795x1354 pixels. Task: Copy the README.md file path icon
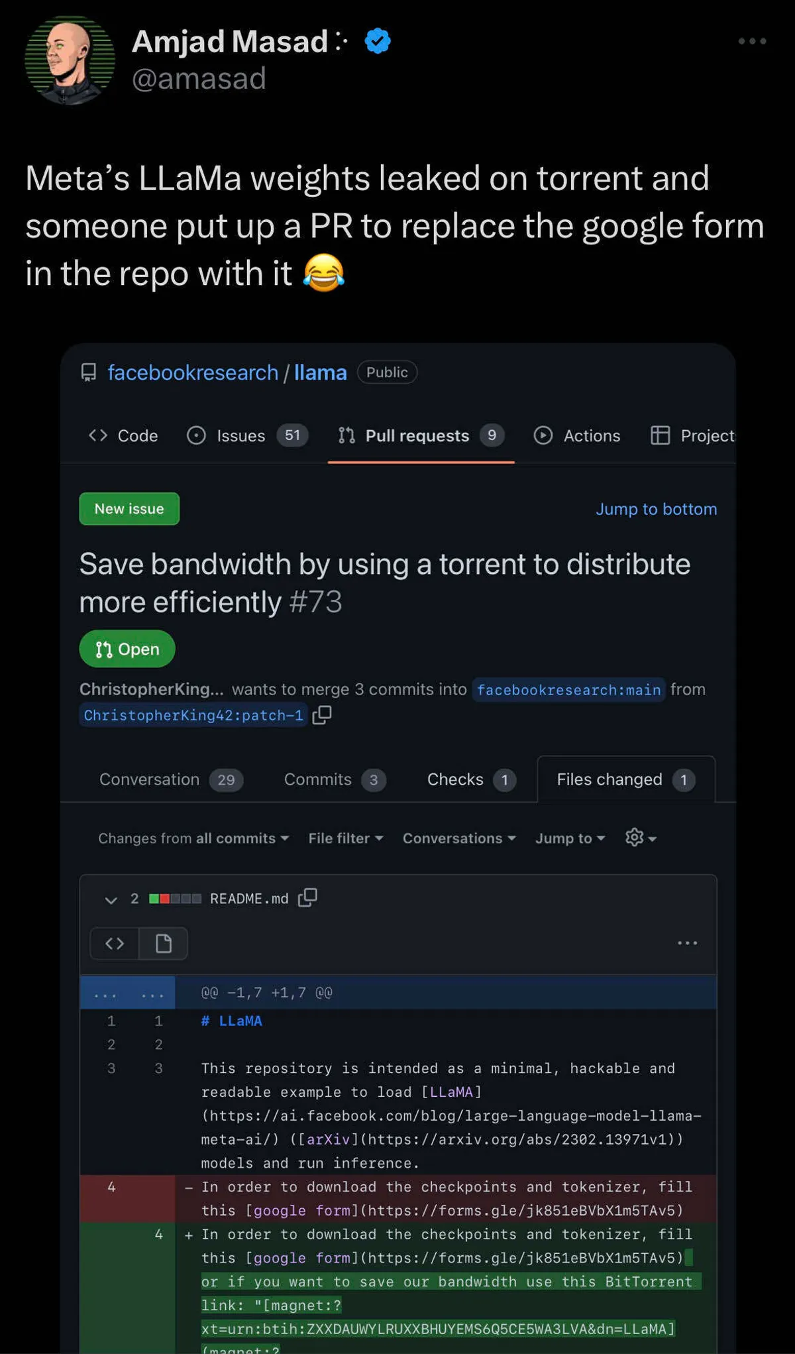[x=307, y=898]
